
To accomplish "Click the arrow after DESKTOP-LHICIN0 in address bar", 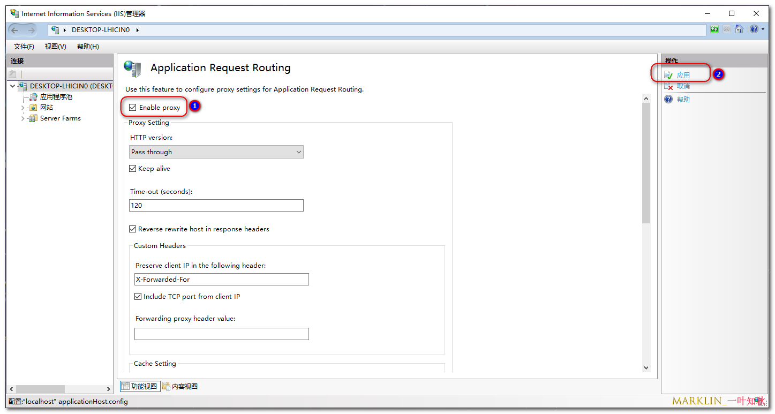I will click(x=138, y=30).
